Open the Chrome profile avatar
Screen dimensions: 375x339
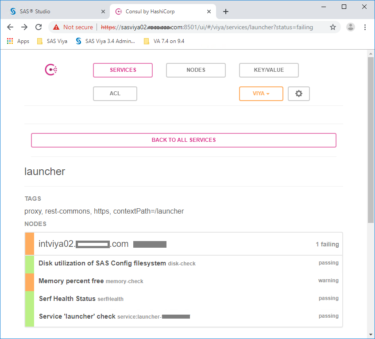tap(350, 27)
